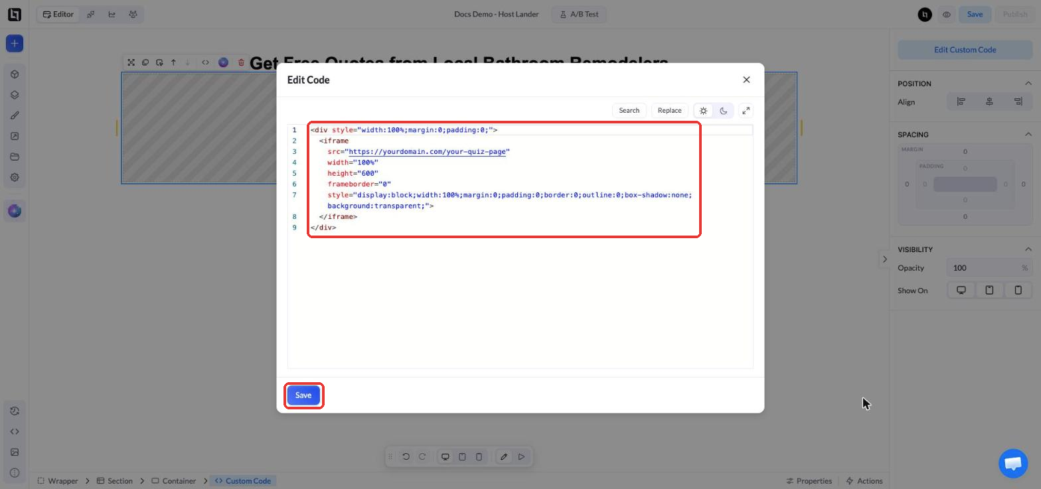
Task: Open the cube components icon in sidebar
Action: pyautogui.click(x=15, y=74)
